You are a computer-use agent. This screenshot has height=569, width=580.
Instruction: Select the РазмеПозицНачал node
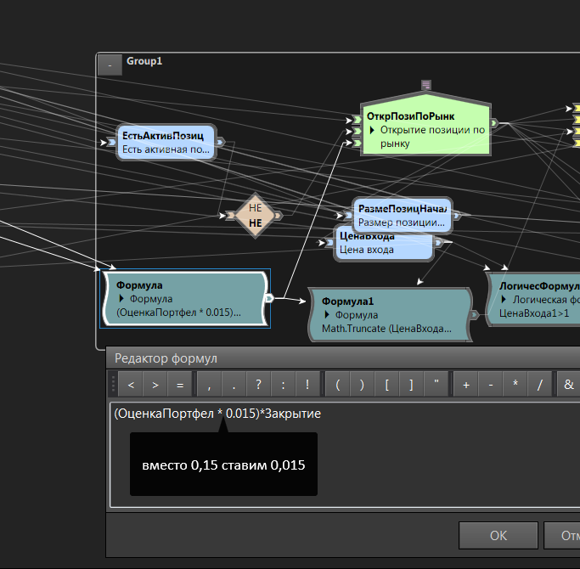coord(402,216)
